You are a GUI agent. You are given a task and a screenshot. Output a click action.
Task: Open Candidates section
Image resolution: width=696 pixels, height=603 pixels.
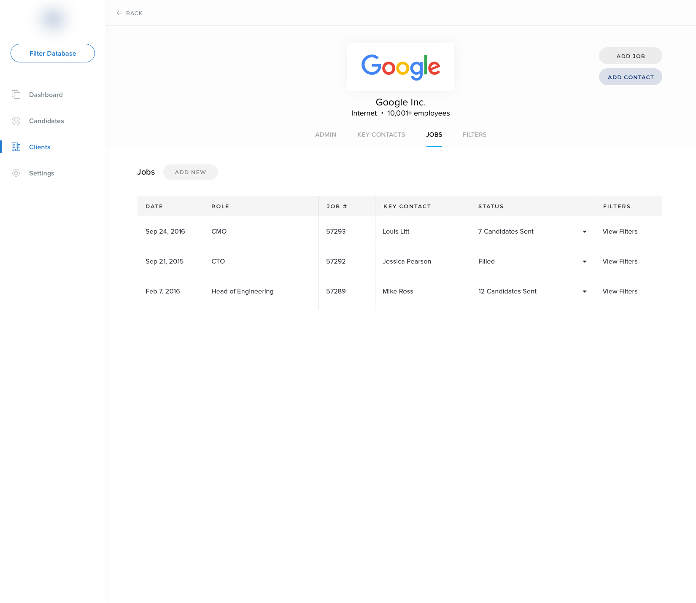[46, 121]
